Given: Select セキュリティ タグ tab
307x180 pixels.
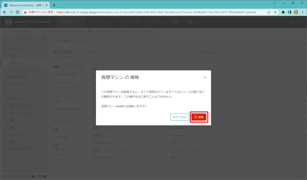Looking at the screenshot, I should 64,74.
